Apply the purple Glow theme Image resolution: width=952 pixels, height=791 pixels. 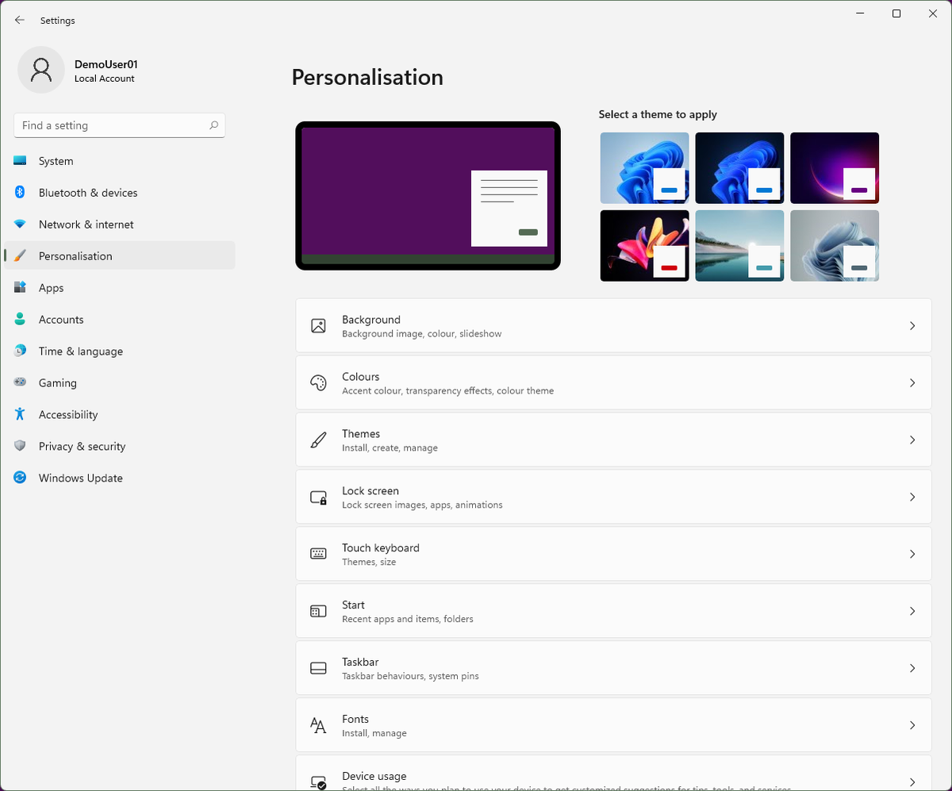[x=835, y=168]
